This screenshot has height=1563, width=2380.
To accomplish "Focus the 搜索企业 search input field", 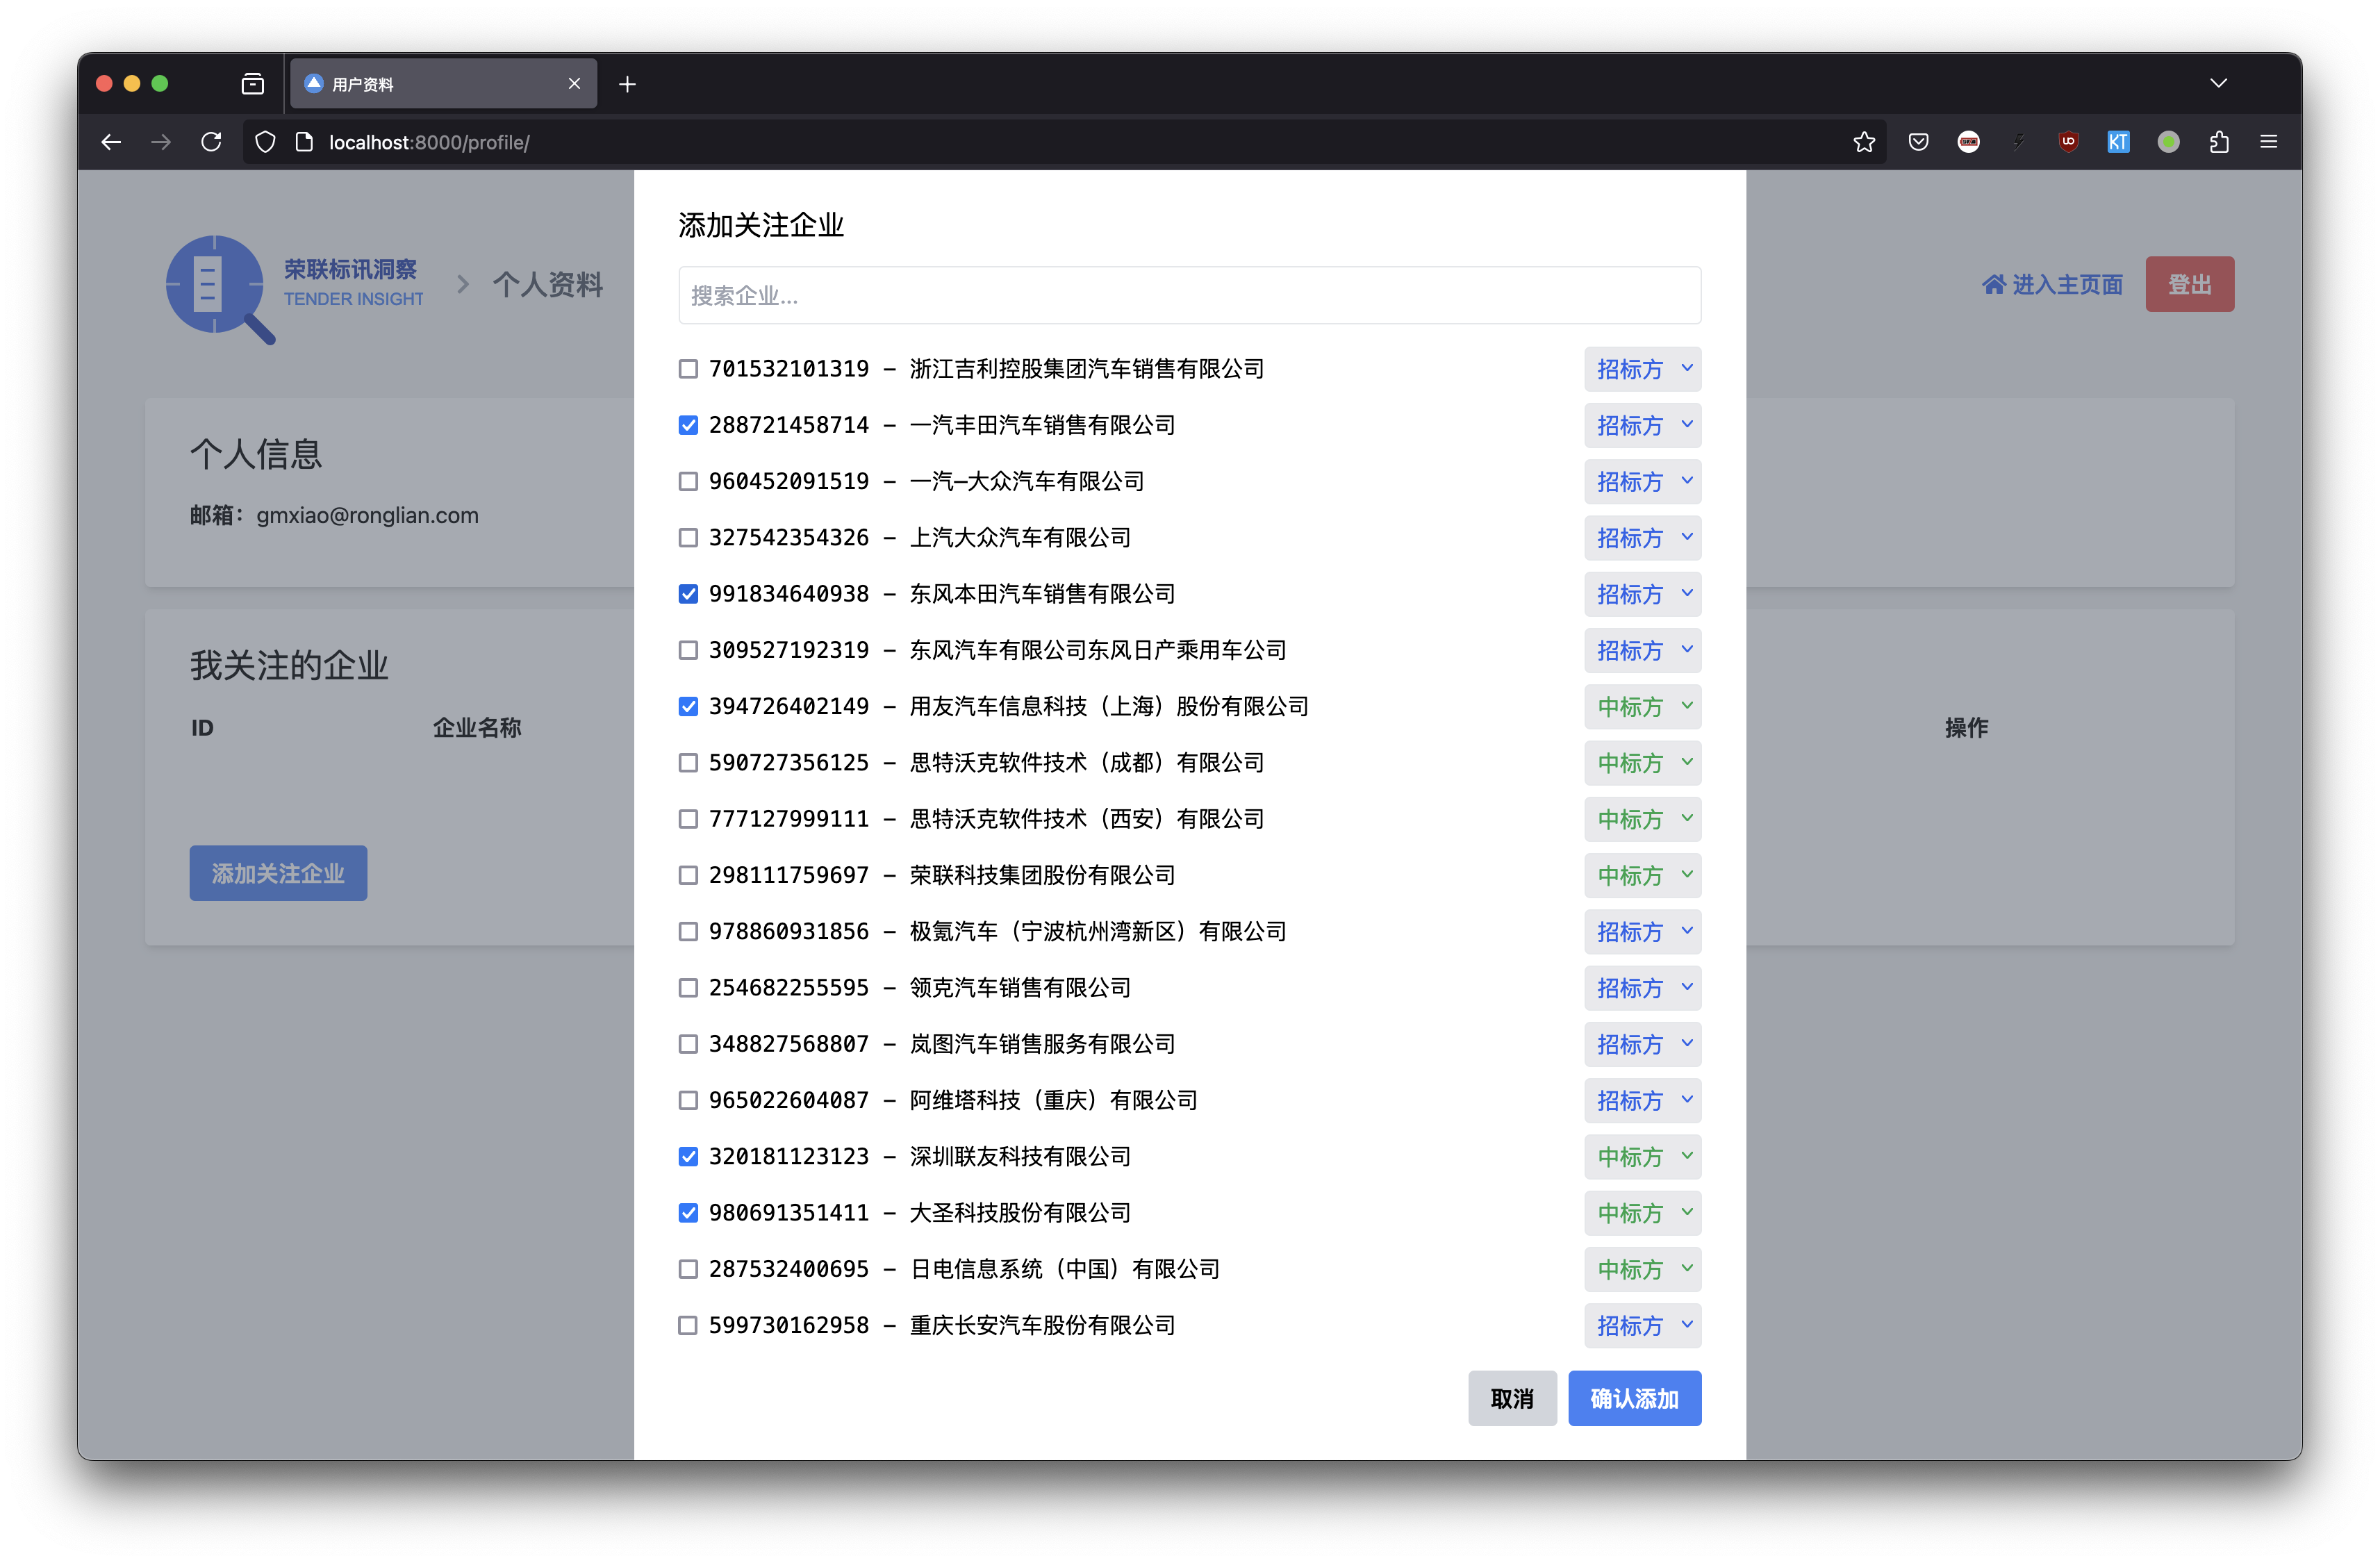I will [x=1189, y=295].
